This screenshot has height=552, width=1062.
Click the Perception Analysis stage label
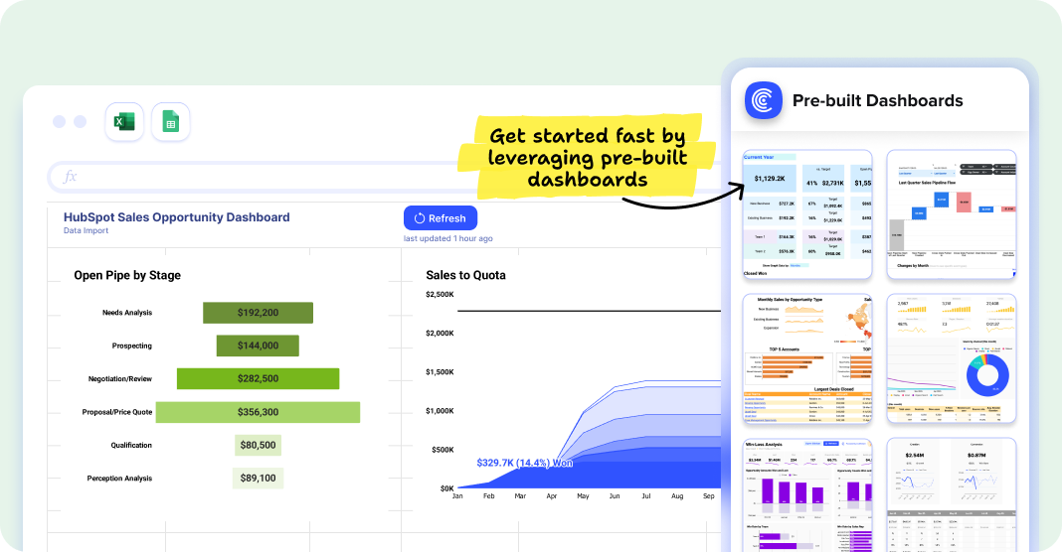(x=119, y=479)
